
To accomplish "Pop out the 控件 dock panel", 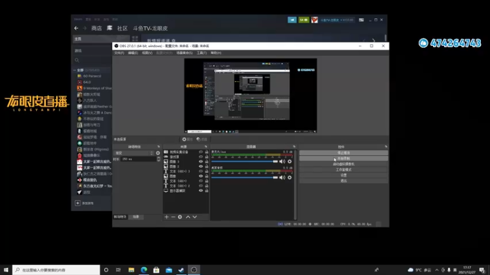I will 386,147.
